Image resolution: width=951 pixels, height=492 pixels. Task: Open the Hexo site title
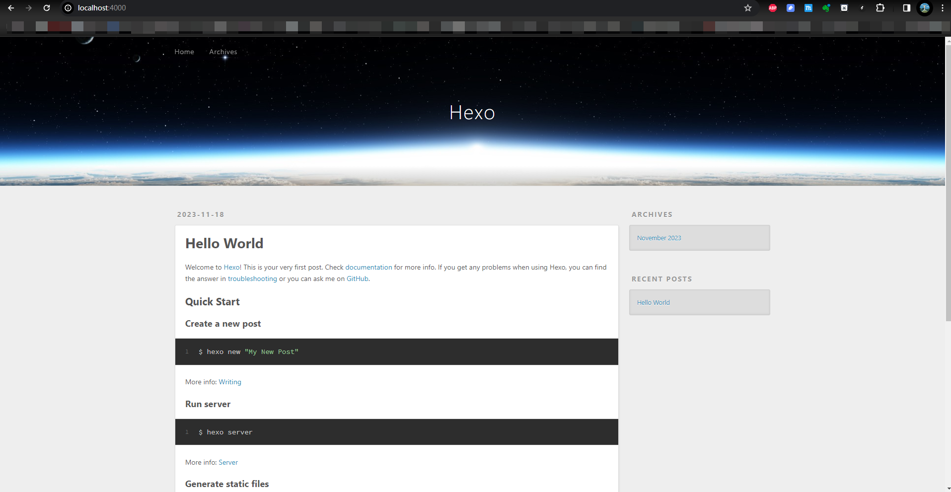[472, 113]
